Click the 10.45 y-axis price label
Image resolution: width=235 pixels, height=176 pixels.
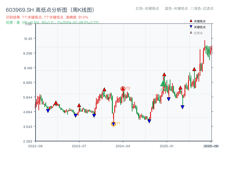[28, 39]
